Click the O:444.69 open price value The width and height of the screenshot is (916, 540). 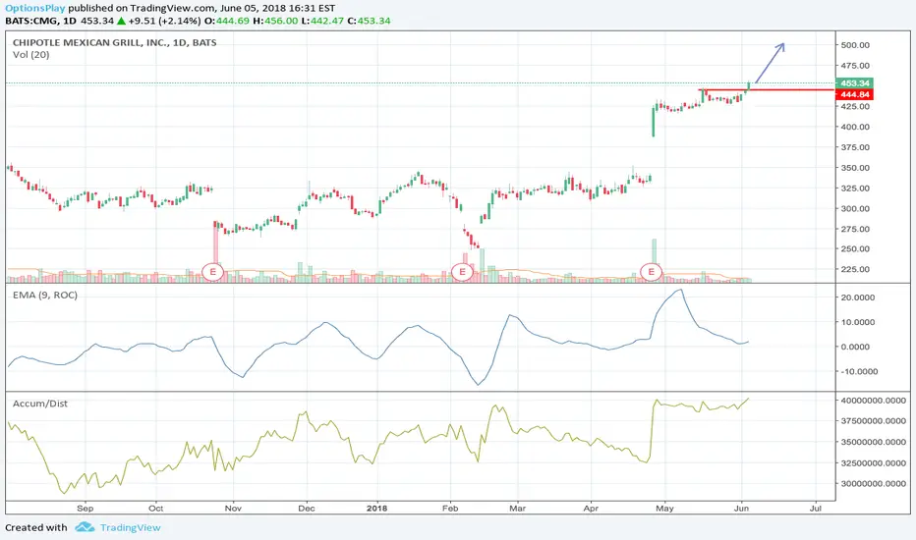(227, 21)
